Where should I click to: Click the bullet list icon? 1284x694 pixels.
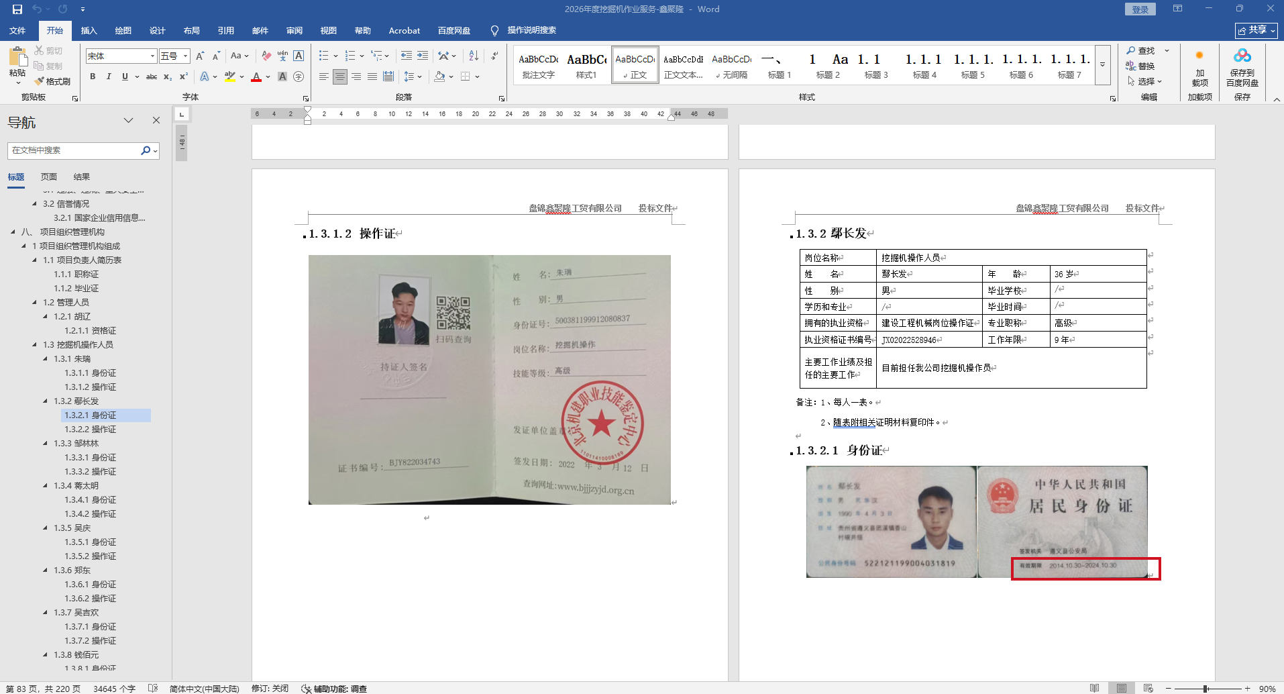323,56
